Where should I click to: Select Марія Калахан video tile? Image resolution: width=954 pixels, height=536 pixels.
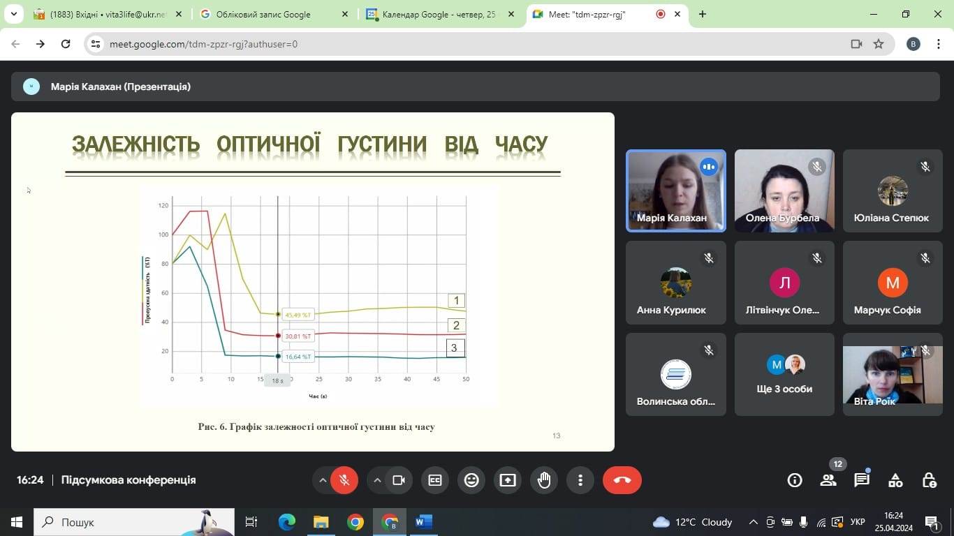(x=675, y=191)
